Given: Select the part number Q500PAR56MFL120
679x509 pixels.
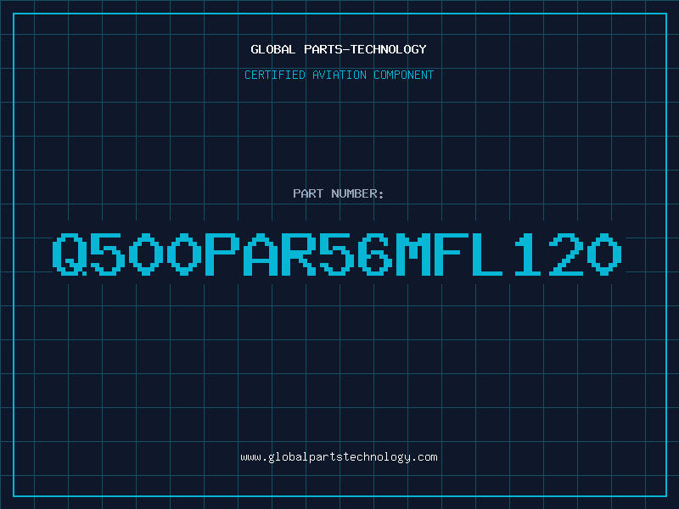Looking at the screenshot, I should 337,255.
